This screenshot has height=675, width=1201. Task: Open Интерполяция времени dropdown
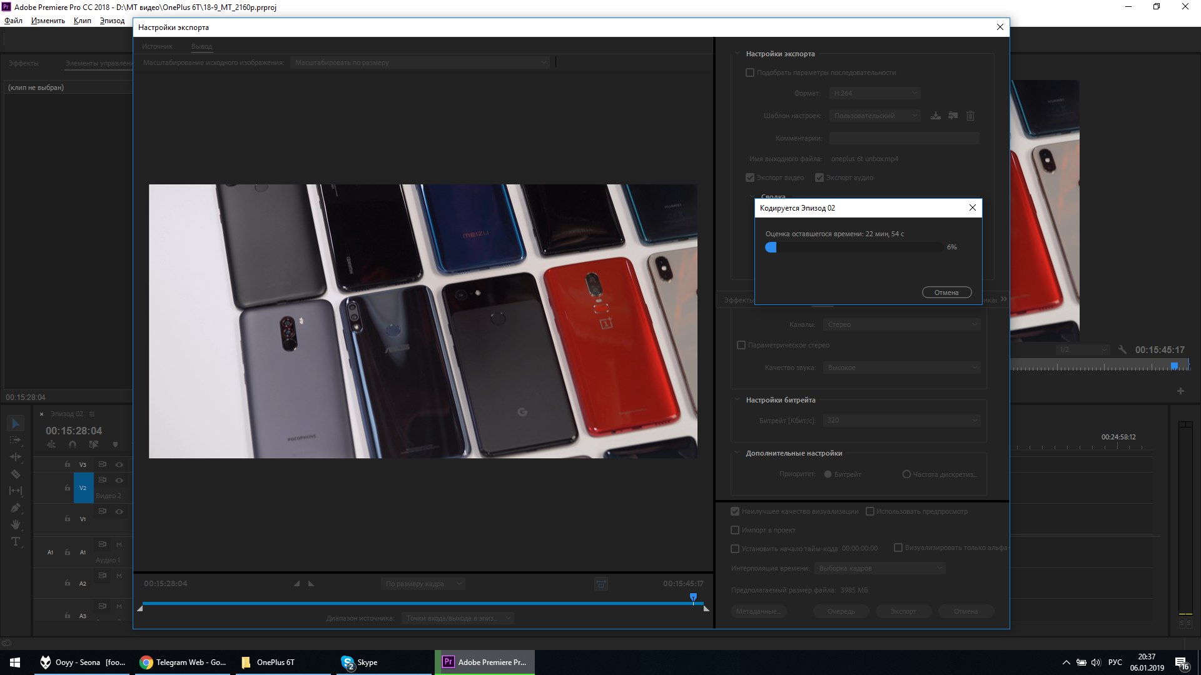point(879,568)
